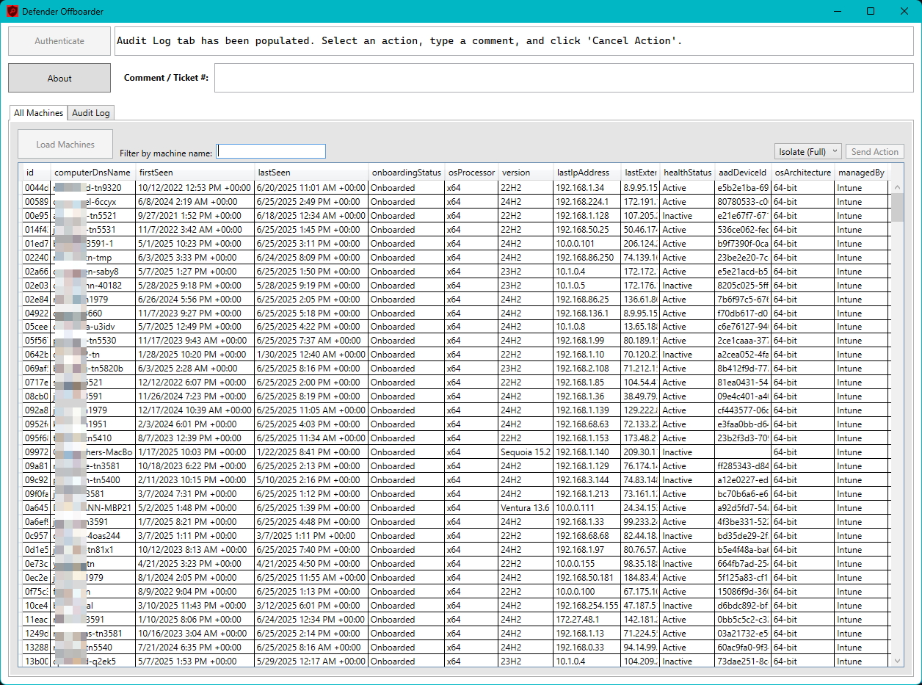Screen dimensions: 922x685
Task: Click the status message text box
Action: click(514, 41)
